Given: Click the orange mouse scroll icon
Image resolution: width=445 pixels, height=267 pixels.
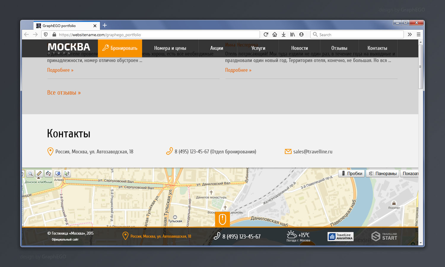Looking at the screenshot, I should pos(223,220).
